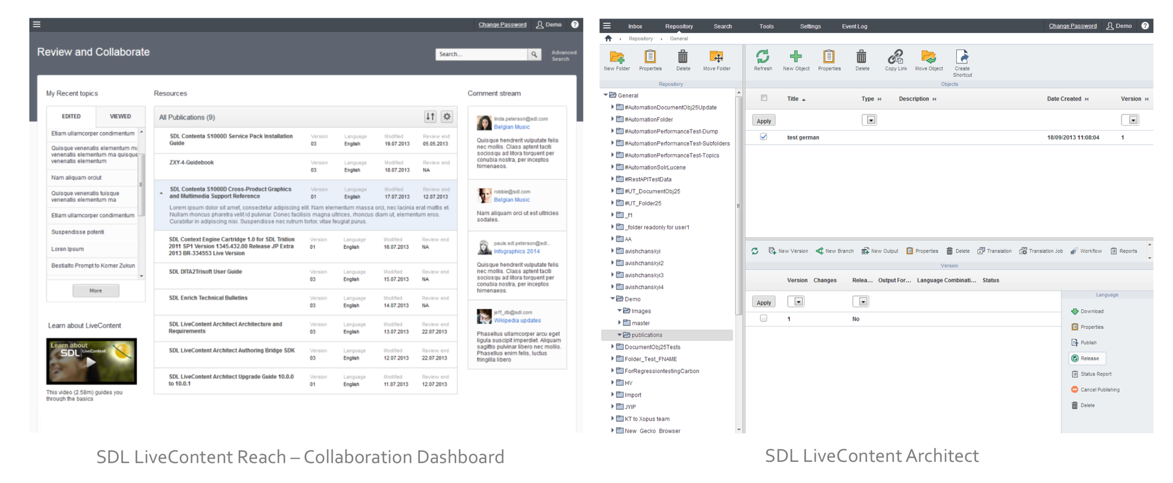Click Move Folder toolbar icon
The width and height of the screenshot is (1173, 483).
coord(716,60)
